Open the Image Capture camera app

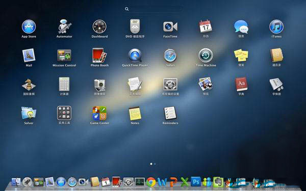click(x=99, y=85)
